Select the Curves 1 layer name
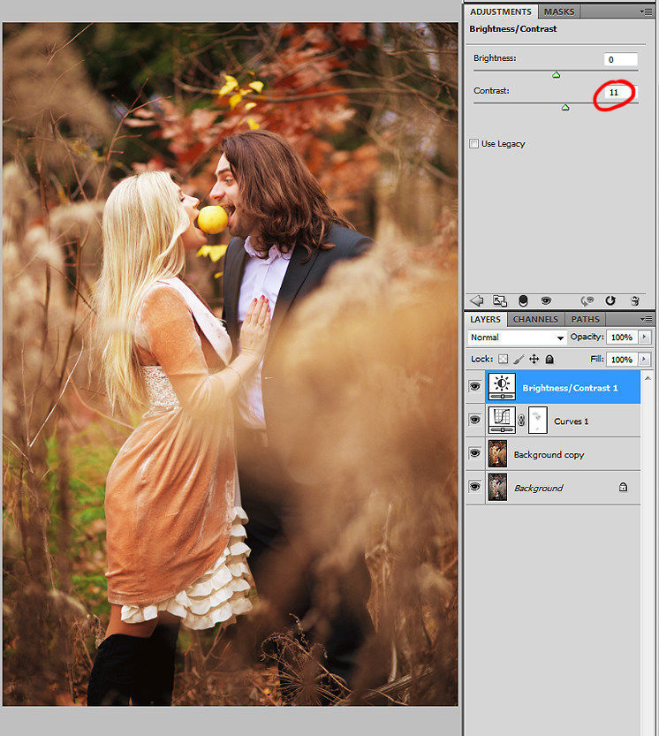Viewport: 659px width, 736px height. coord(571,421)
